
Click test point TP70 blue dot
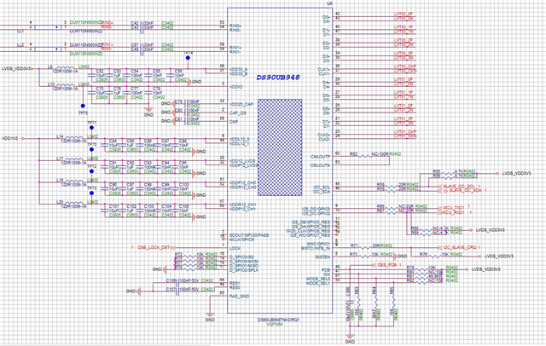(x=91, y=149)
